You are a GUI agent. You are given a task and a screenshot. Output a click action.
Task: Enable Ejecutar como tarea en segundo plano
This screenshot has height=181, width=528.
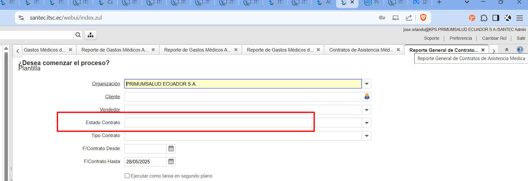pyautogui.click(x=127, y=176)
